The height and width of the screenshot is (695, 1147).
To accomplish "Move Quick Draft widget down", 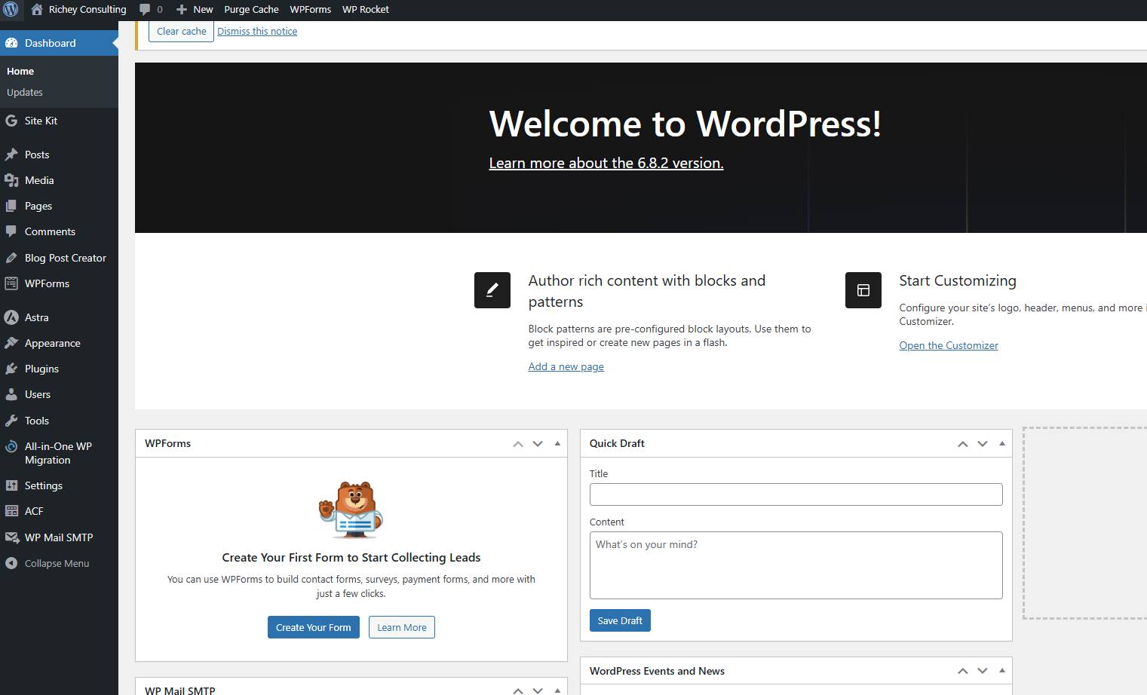I will (983, 444).
